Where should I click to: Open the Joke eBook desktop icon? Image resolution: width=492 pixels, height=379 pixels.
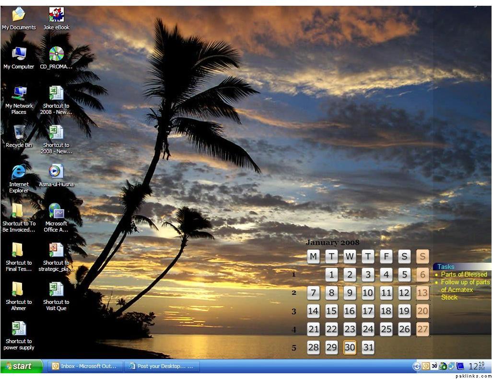pos(56,16)
